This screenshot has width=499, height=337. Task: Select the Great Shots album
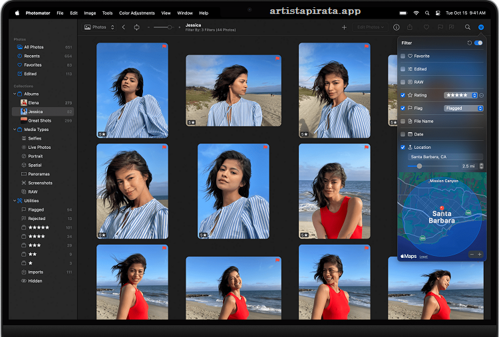39,121
